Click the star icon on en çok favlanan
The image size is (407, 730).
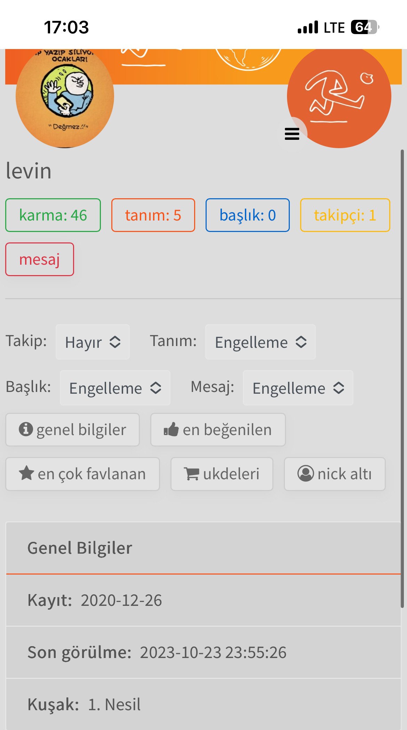coord(26,473)
